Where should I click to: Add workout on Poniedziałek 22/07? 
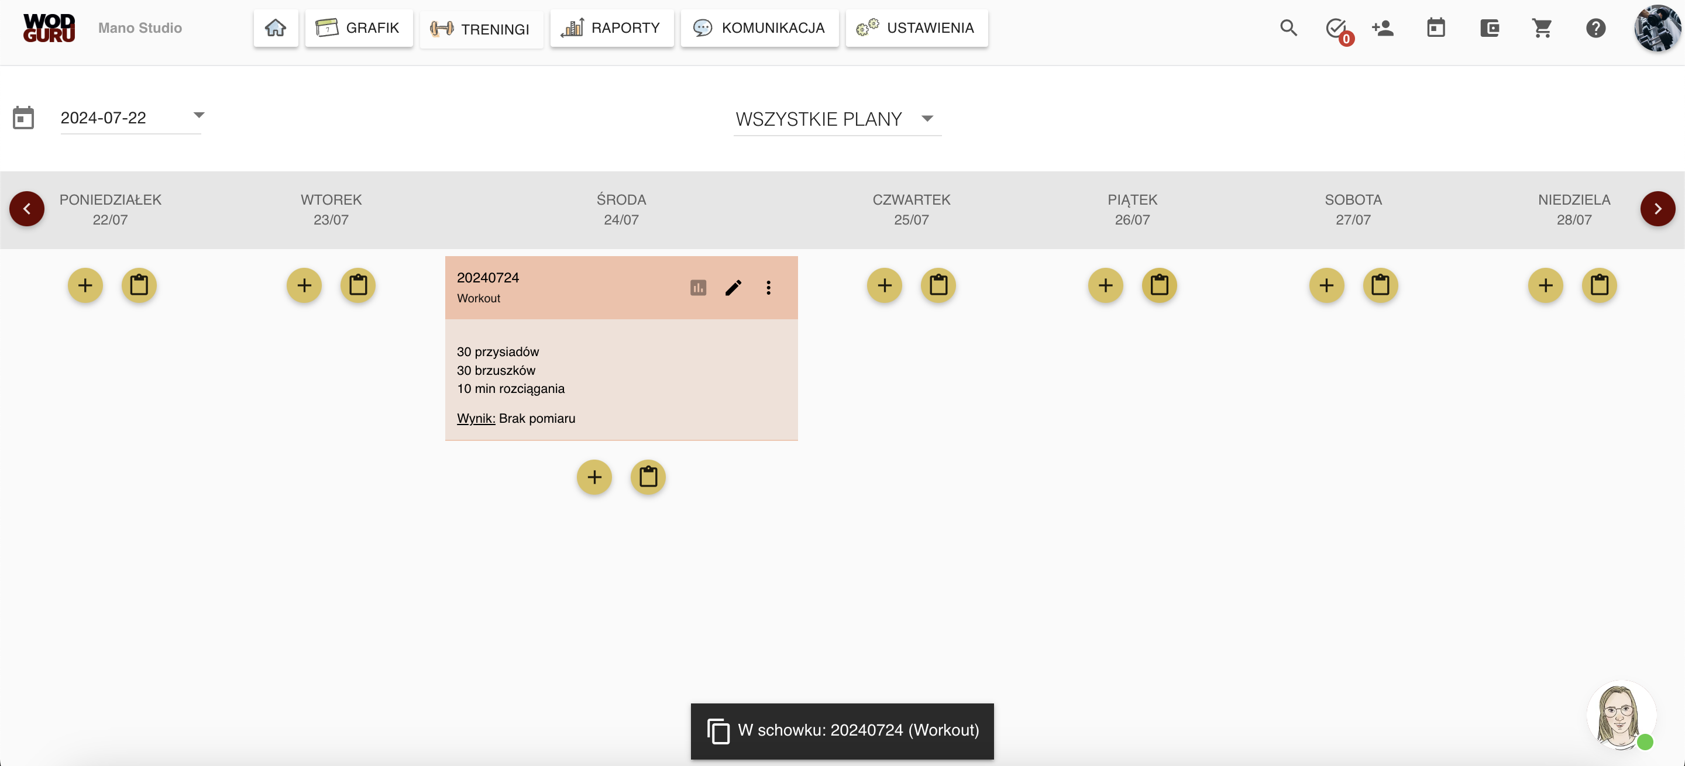pyautogui.click(x=85, y=285)
